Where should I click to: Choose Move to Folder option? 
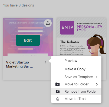[x=76, y=84]
